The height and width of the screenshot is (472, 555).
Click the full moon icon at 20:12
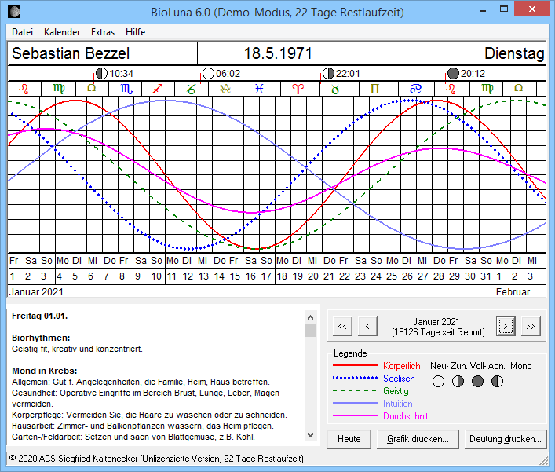tap(453, 73)
